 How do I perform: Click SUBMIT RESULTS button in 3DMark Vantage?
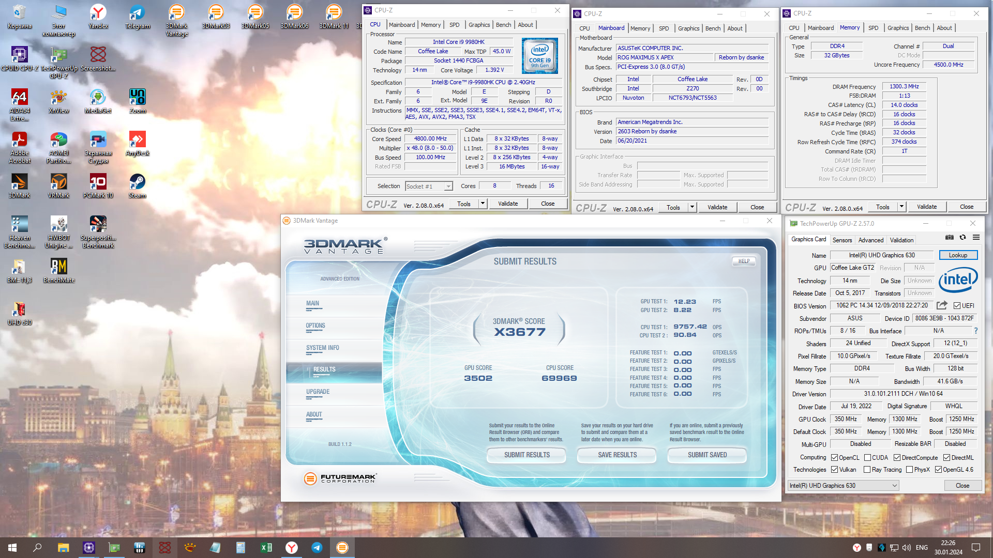coord(527,455)
